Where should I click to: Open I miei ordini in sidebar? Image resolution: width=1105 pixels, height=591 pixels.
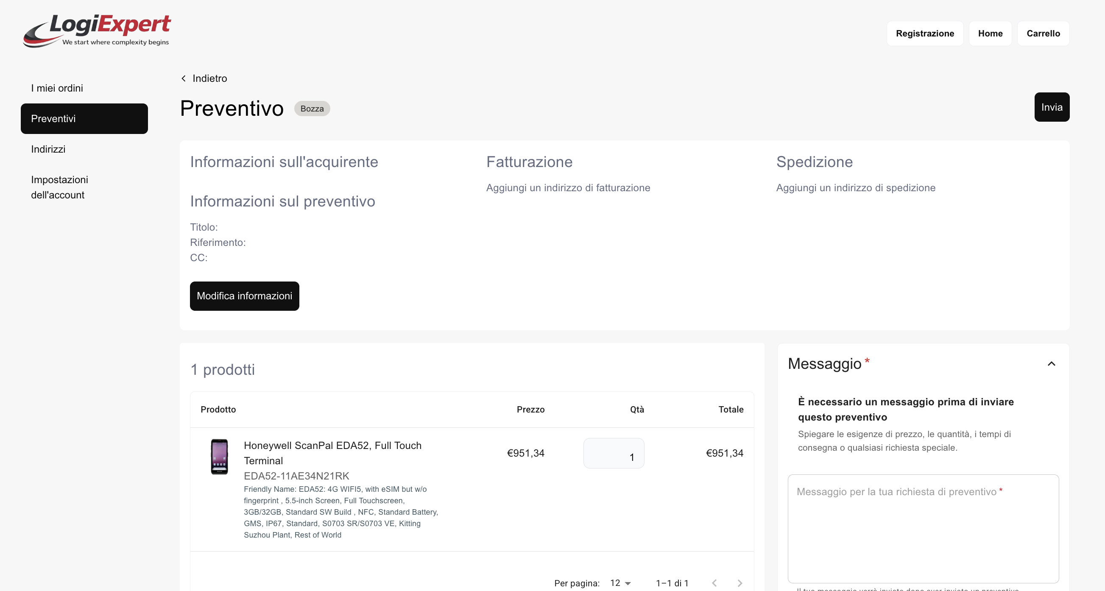tap(84, 88)
